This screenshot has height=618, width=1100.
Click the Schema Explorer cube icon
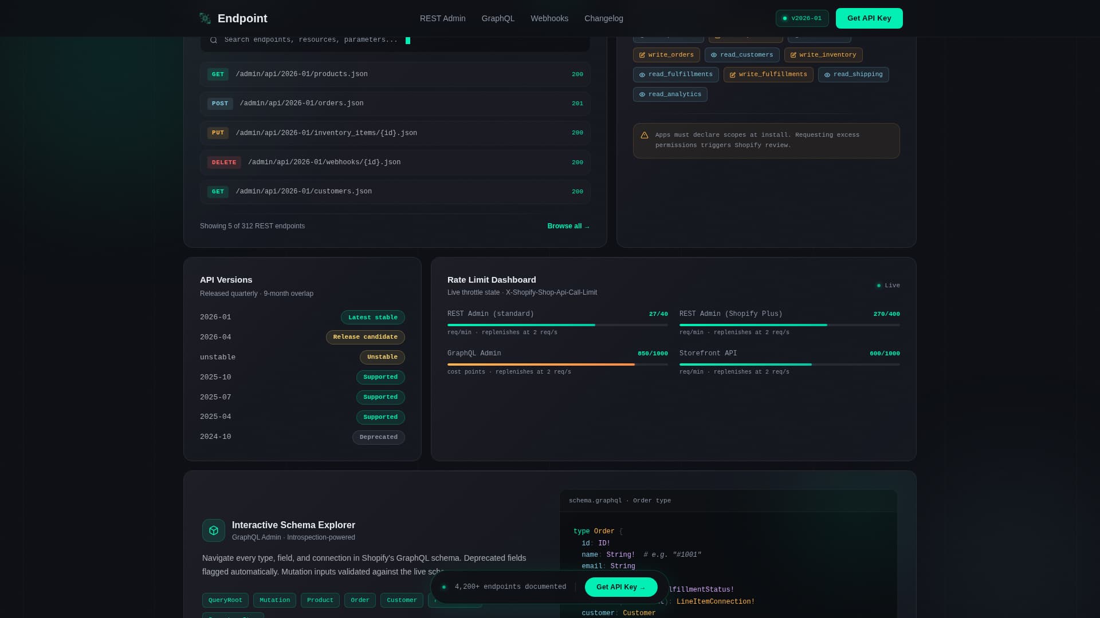pos(214,530)
